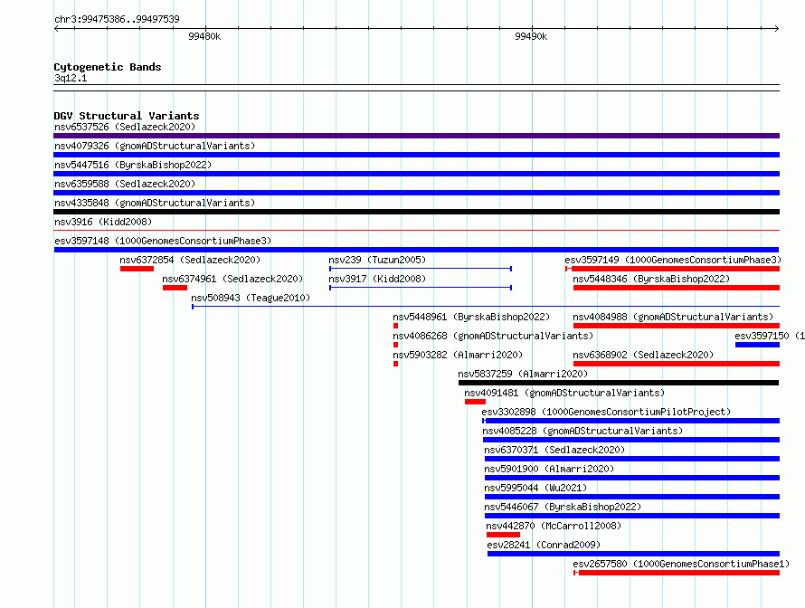The height and width of the screenshot is (608, 805).
Task: Open nsv5447516 (ByrskaBishop2022) label
Action: (x=133, y=165)
